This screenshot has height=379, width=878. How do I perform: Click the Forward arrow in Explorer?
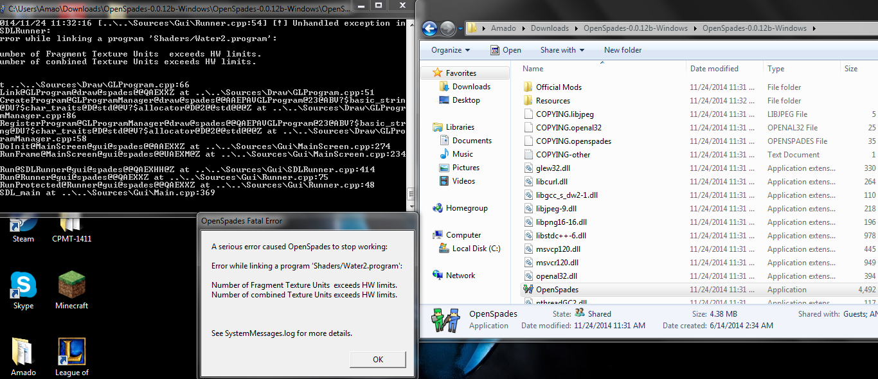point(447,28)
